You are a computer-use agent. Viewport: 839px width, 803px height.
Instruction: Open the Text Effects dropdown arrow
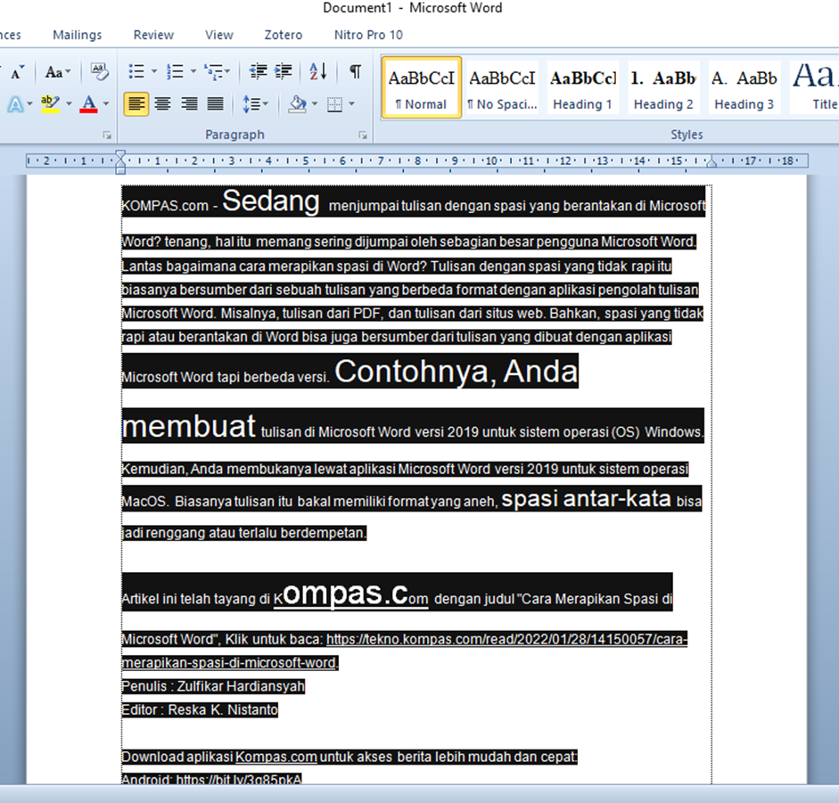(x=29, y=103)
